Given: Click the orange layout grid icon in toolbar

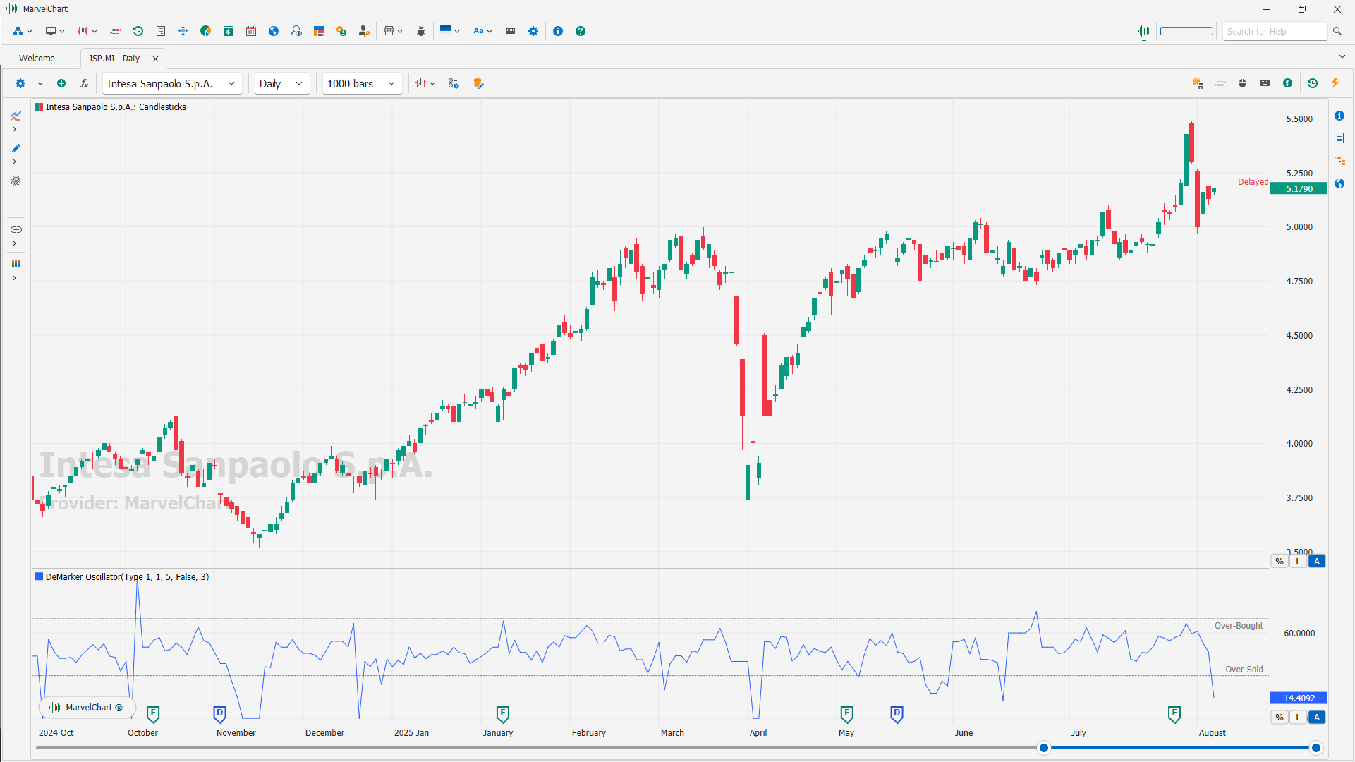Looking at the screenshot, I should [319, 31].
